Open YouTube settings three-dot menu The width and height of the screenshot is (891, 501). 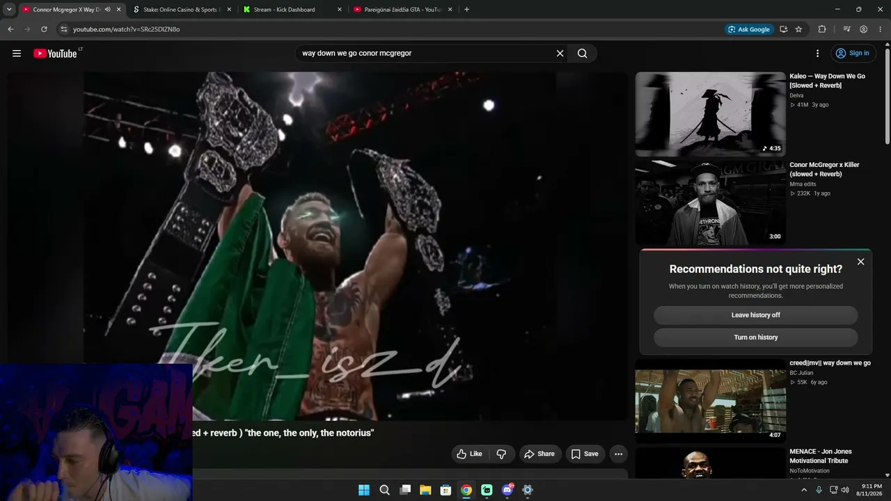(x=817, y=54)
